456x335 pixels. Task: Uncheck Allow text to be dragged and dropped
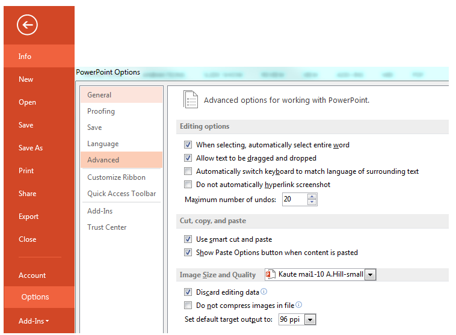[188, 158]
